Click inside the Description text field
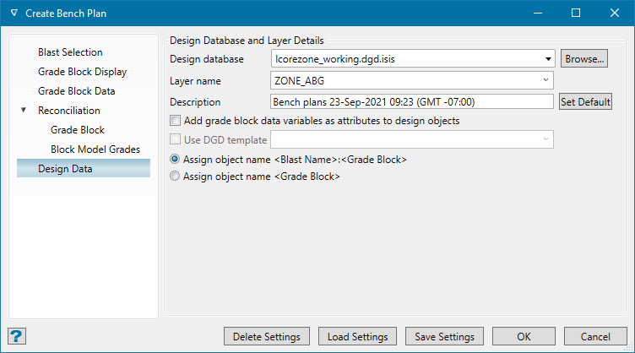Screen dimensions: 635x353 [412, 101]
